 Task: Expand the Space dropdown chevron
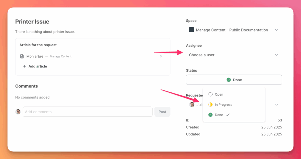pyautogui.click(x=276, y=30)
